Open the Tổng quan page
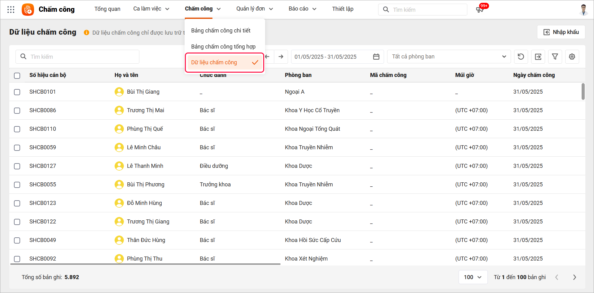The image size is (594, 293). [107, 9]
